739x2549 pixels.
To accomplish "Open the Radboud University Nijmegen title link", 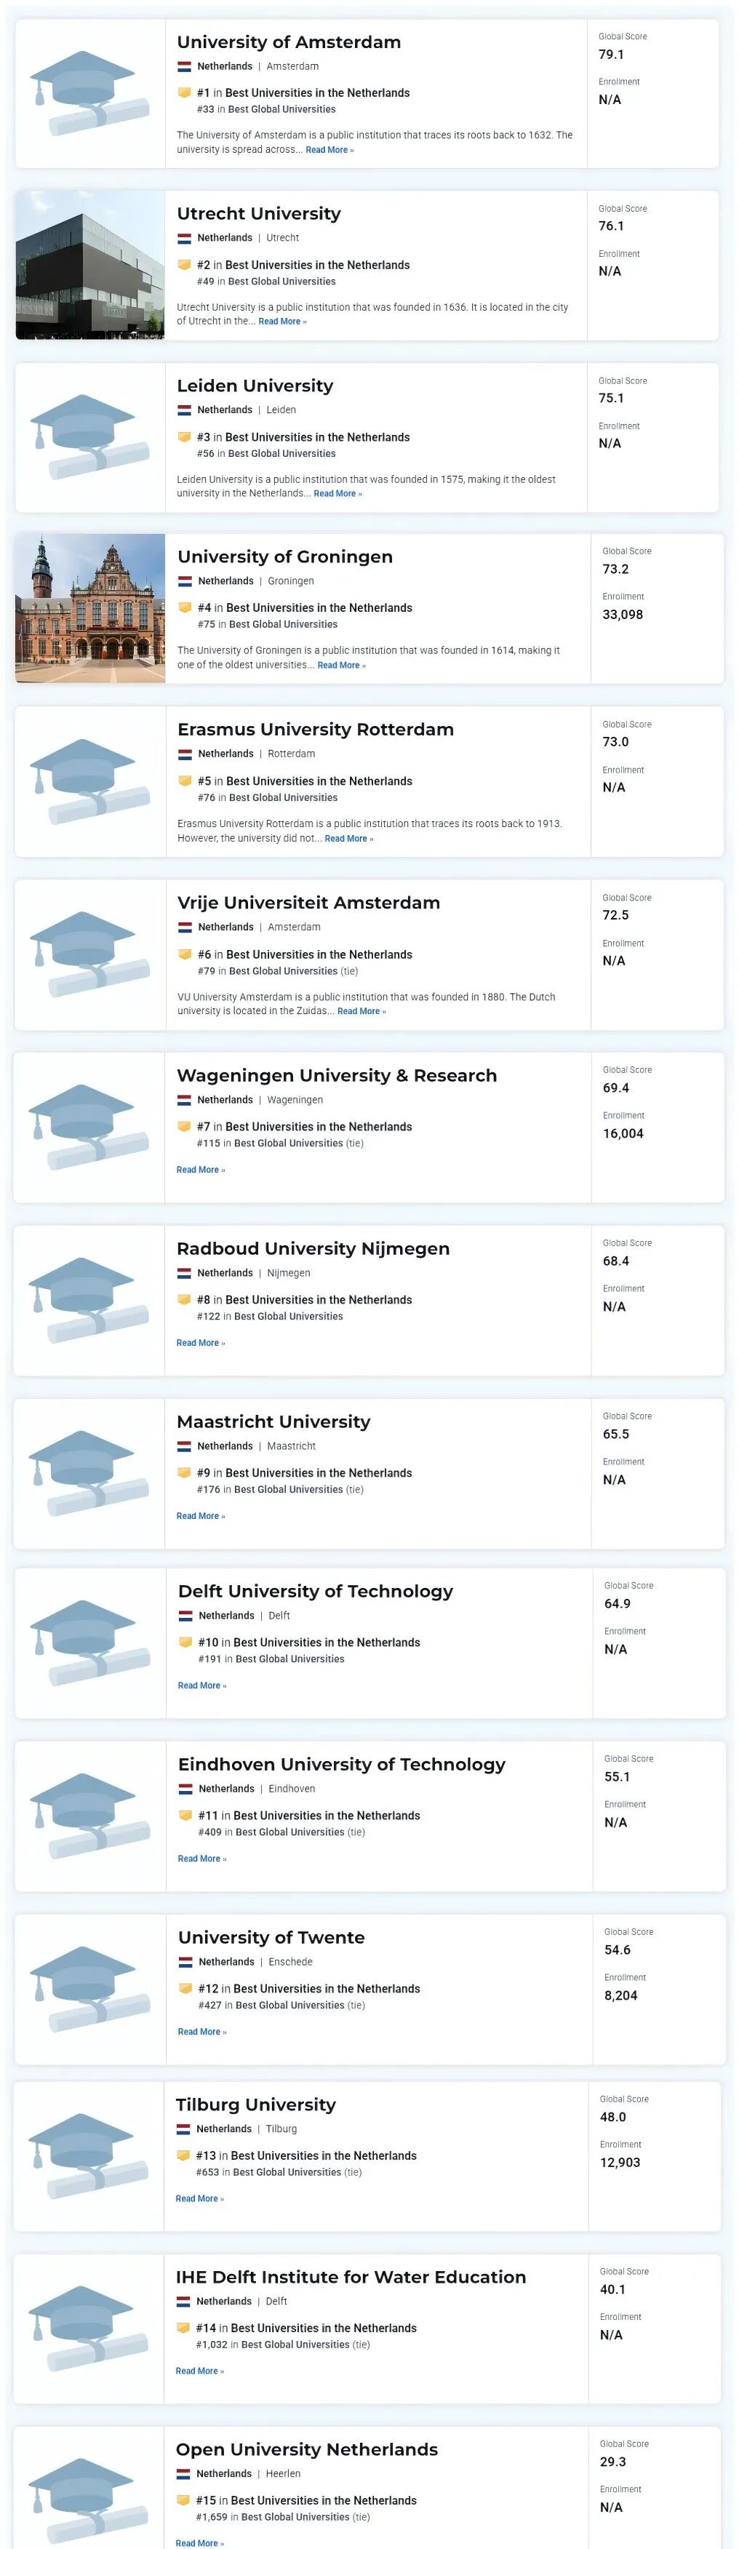I will 313,1249.
